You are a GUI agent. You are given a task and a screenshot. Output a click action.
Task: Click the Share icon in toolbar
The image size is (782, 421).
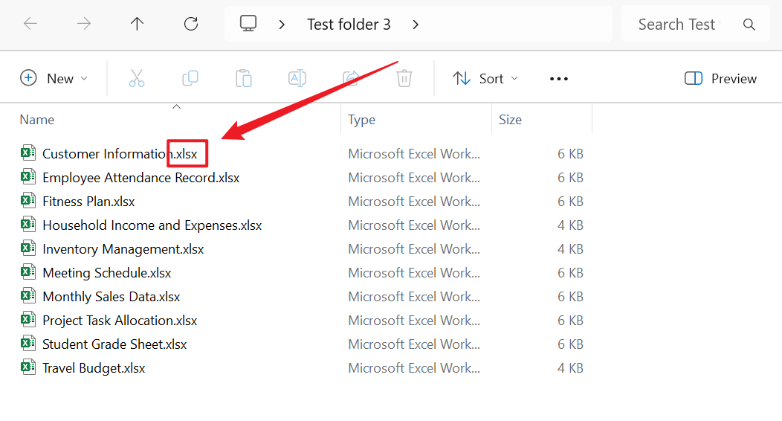point(351,78)
